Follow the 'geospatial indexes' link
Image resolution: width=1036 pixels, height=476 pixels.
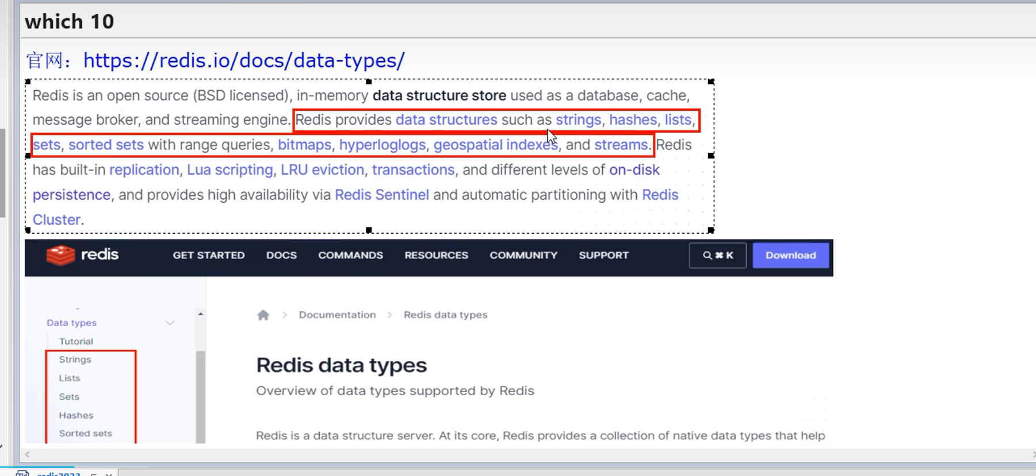[496, 145]
